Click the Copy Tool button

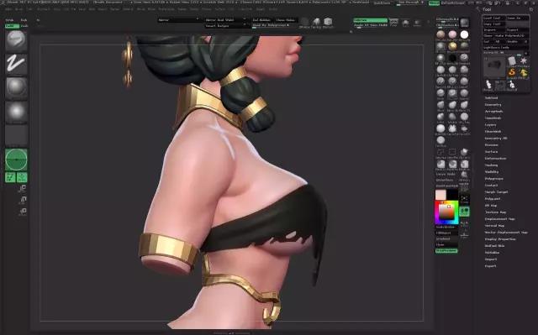point(493,24)
